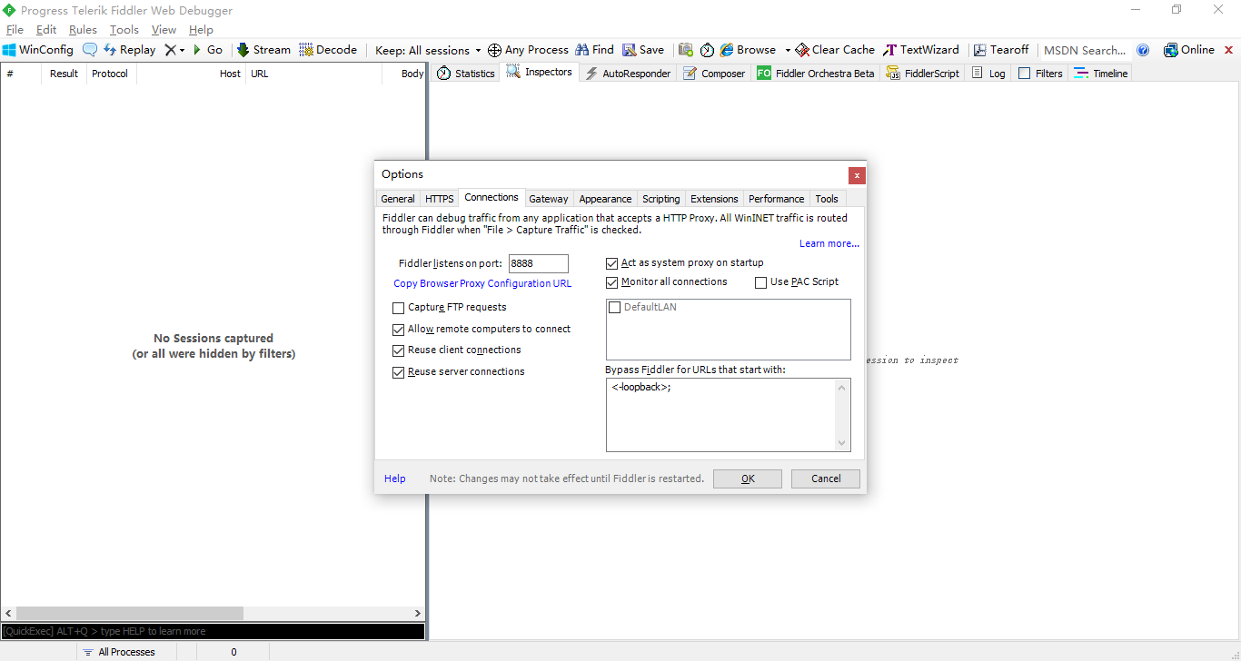Click the timer clock icon
This screenshot has height=661, width=1241.
coord(707,50)
